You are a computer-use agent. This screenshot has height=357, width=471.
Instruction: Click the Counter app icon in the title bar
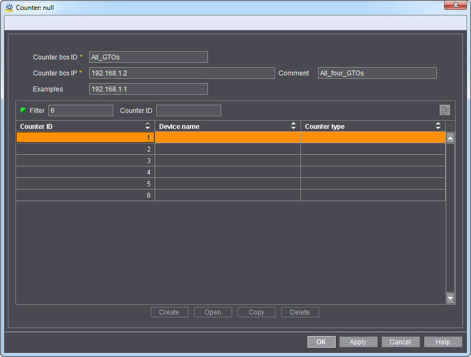click(8, 7)
